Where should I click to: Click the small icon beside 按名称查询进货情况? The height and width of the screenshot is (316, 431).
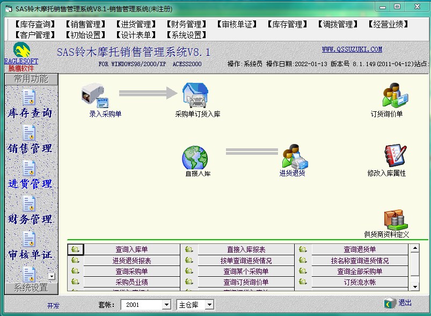(303, 260)
